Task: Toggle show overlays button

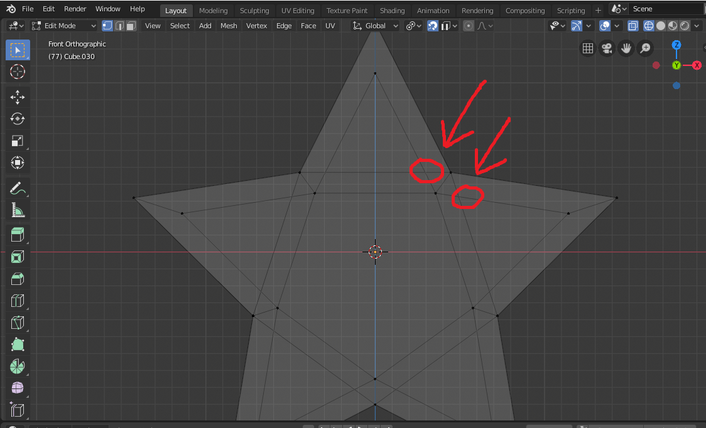Action: pos(605,26)
